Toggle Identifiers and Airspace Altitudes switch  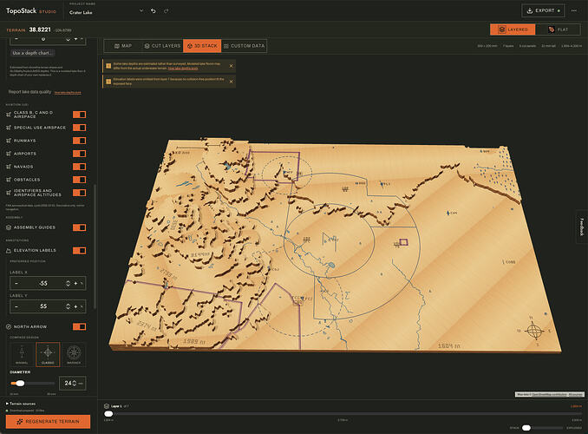pos(79,193)
